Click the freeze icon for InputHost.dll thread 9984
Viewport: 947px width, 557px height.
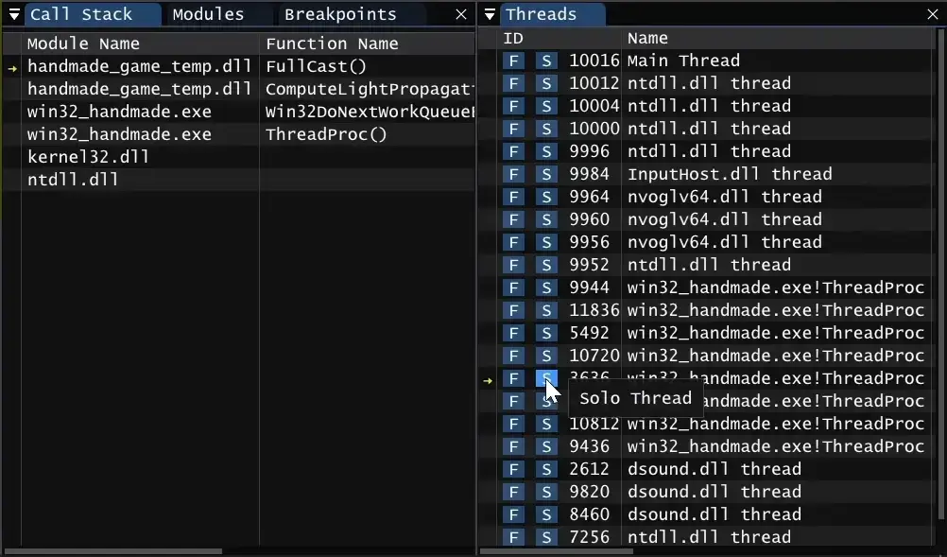(x=513, y=174)
